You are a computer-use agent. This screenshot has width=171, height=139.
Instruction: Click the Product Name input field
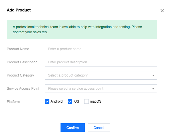[101, 49]
